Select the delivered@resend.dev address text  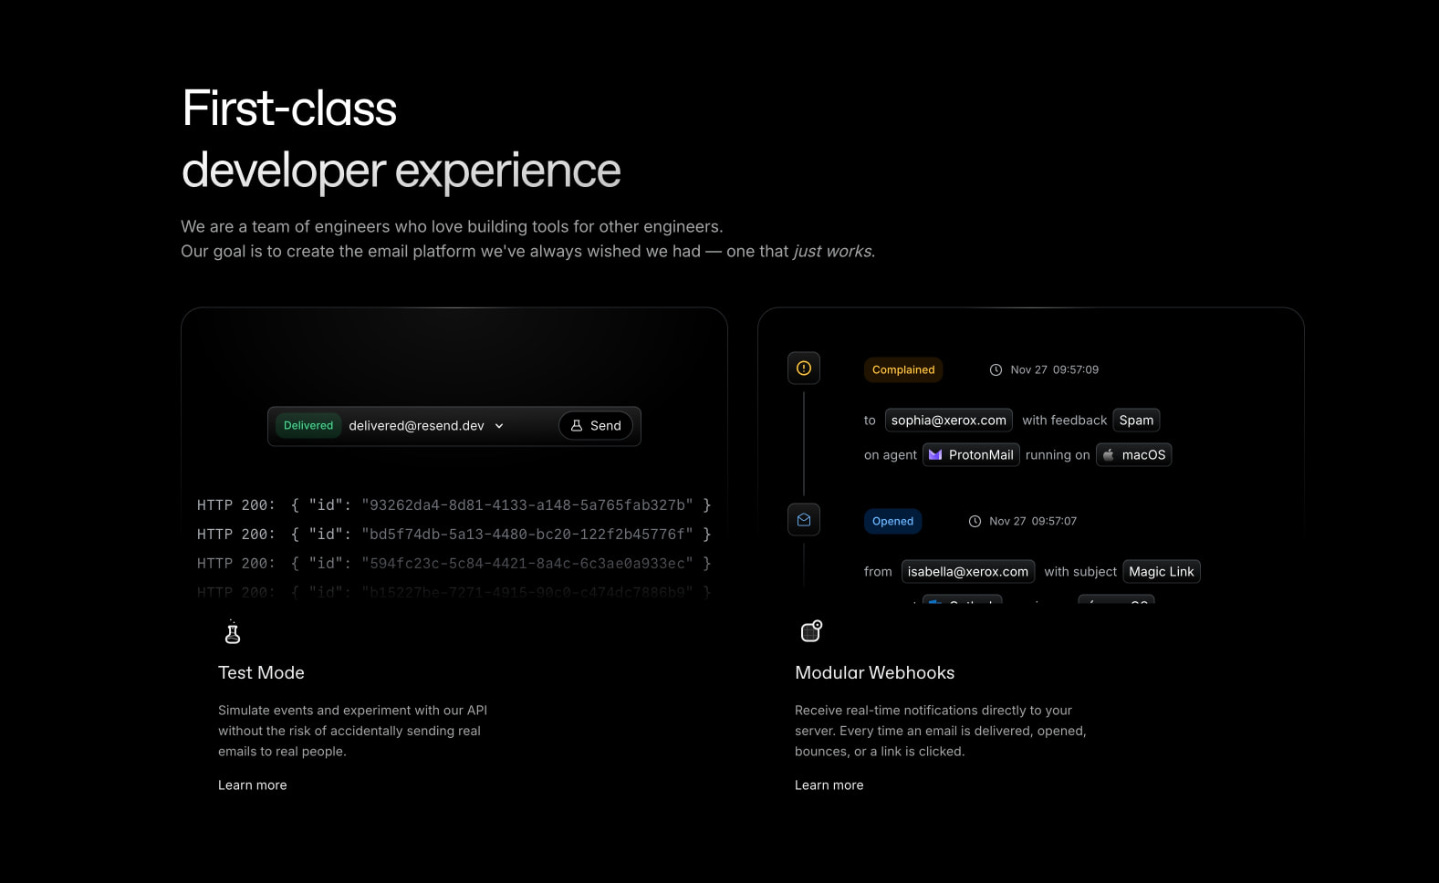click(416, 426)
